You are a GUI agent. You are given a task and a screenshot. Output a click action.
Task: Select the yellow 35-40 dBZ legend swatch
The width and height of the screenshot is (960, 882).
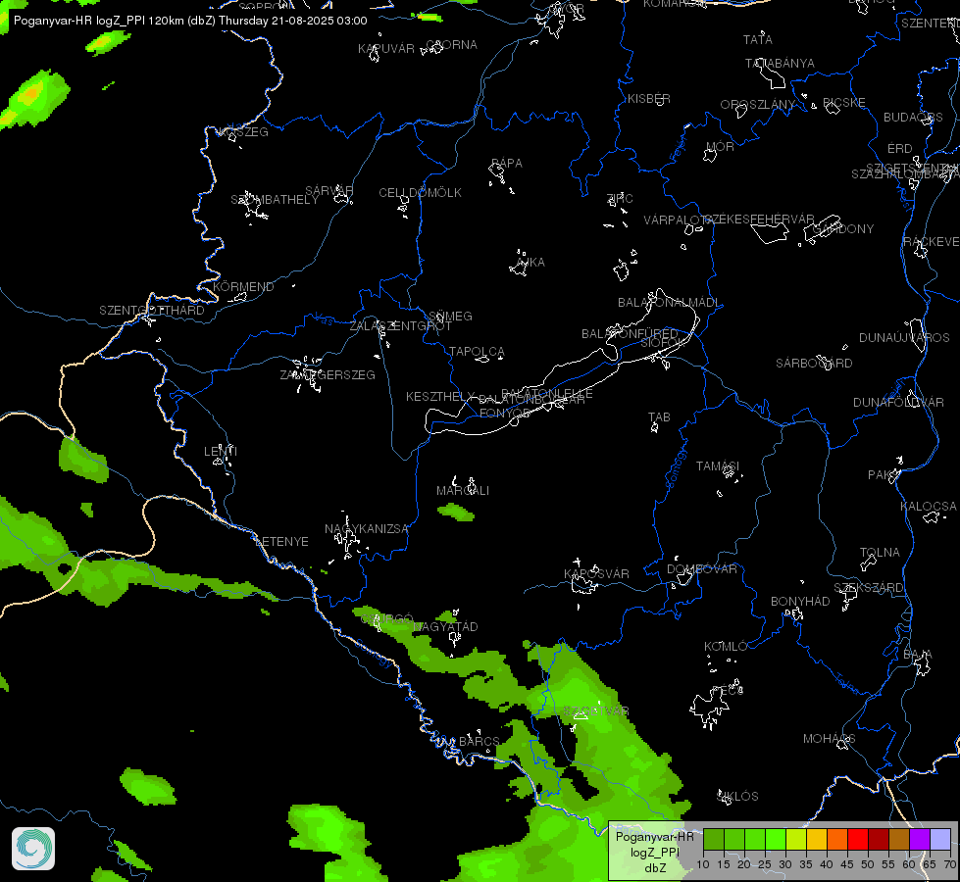click(x=816, y=840)
